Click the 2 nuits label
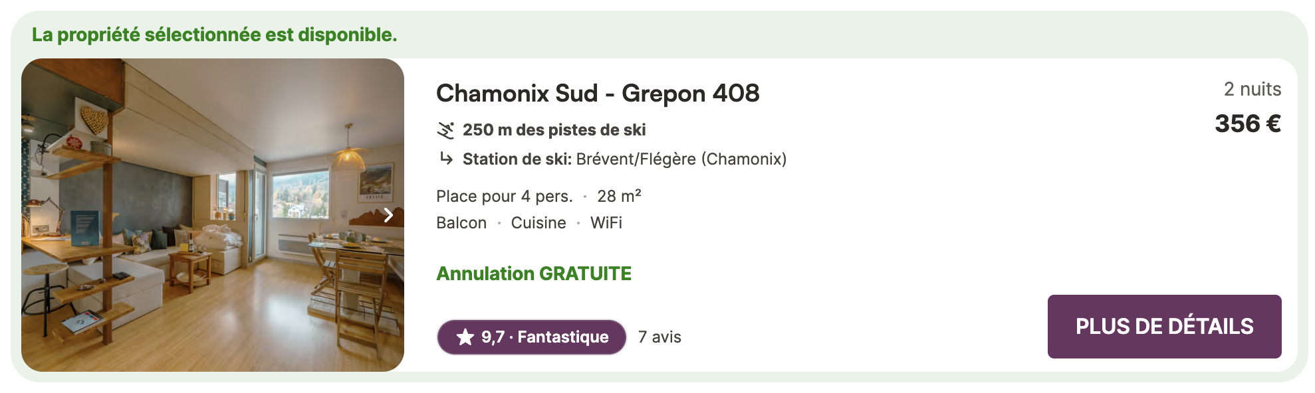The image size is (1315, 393). (1253, 89)
